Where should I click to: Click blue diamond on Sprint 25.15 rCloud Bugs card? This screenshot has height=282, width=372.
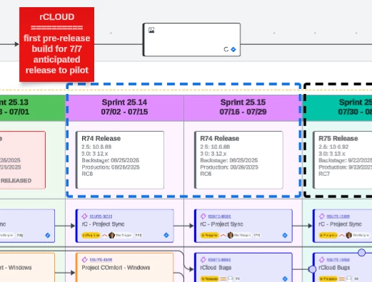click(285, 278)
